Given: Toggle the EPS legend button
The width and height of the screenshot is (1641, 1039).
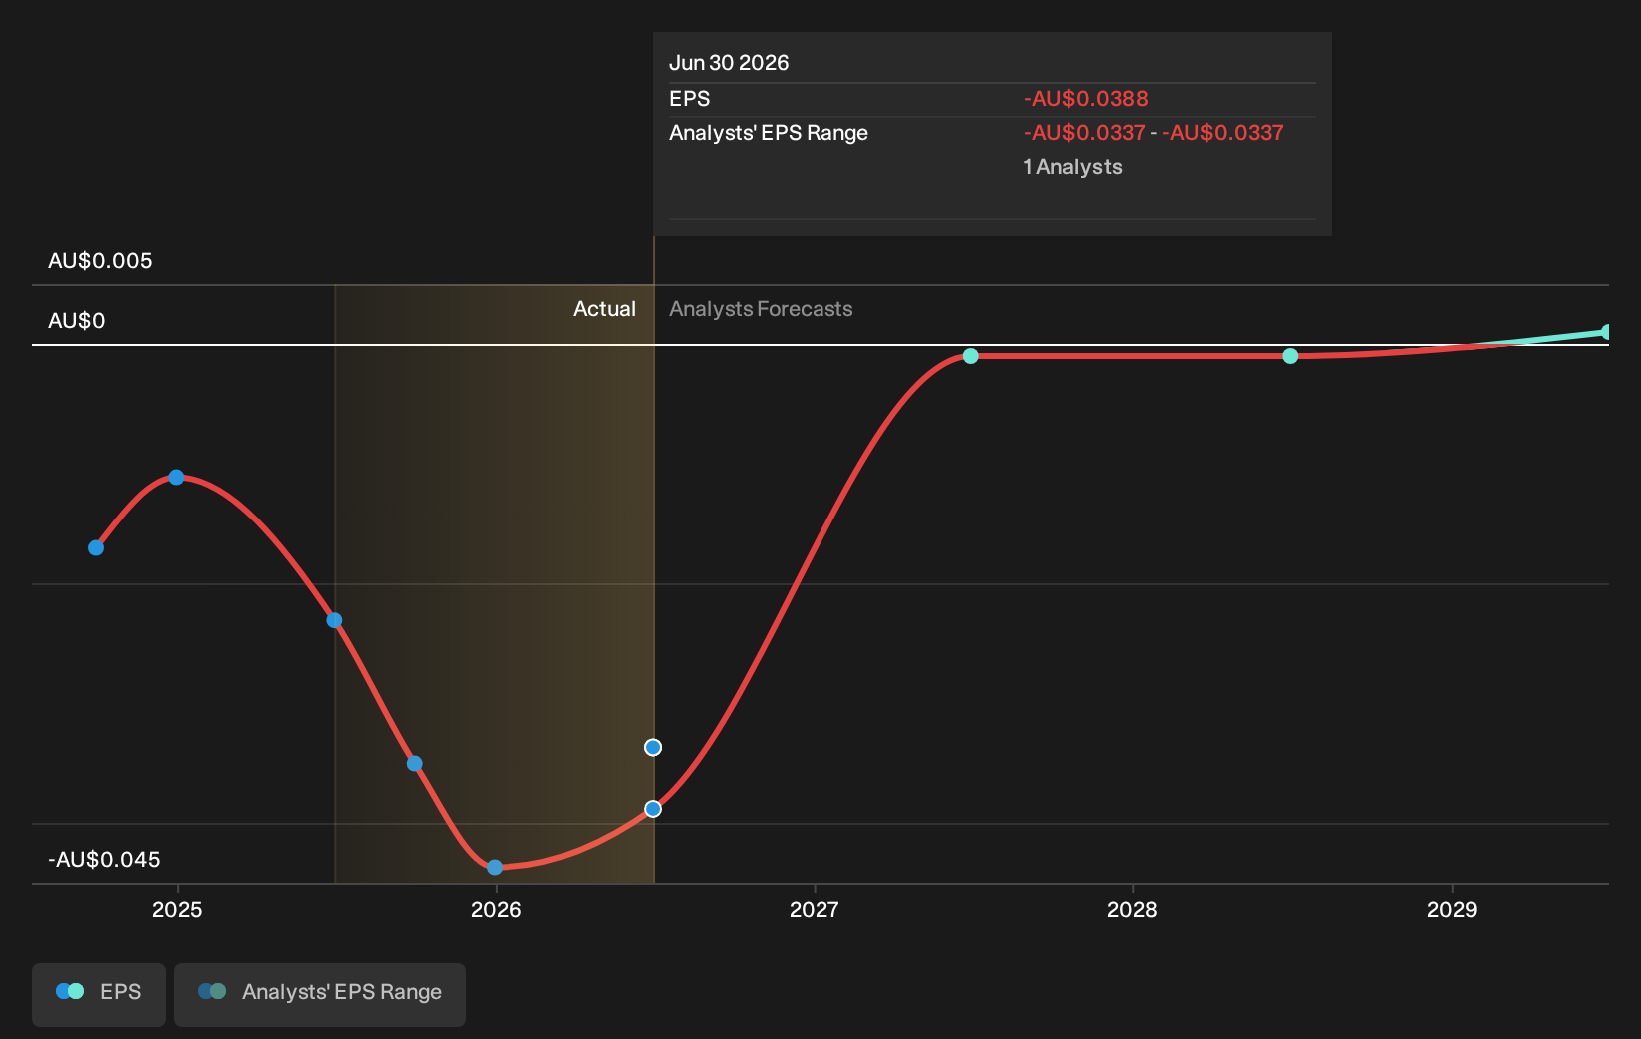Looking at the screenshot, I should pyautogui.click(x=99, y=994).
